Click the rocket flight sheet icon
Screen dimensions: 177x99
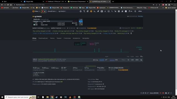[98, 11]
